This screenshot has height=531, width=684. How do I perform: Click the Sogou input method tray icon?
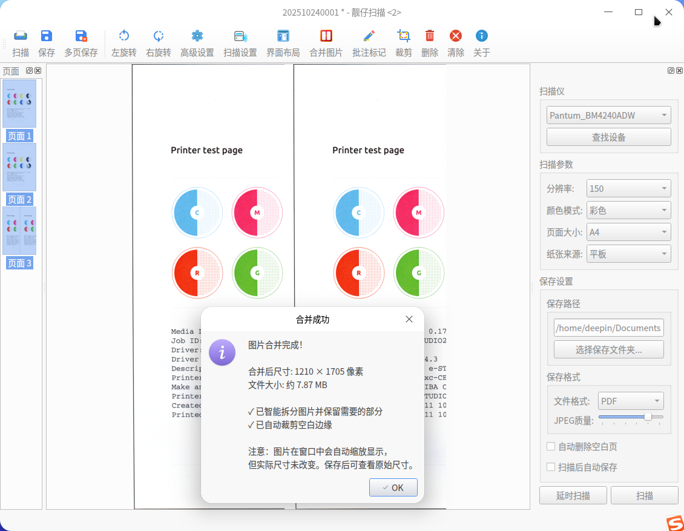(x=675, y=523)
